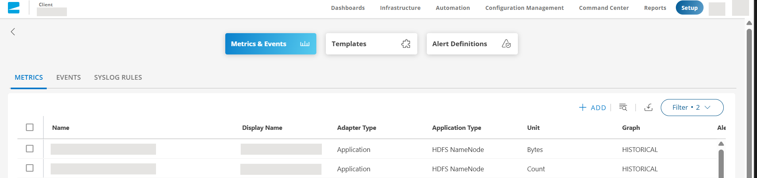757x178 pixels.
Task: Go back using the left arrow icon
Action: coord(13,32)
